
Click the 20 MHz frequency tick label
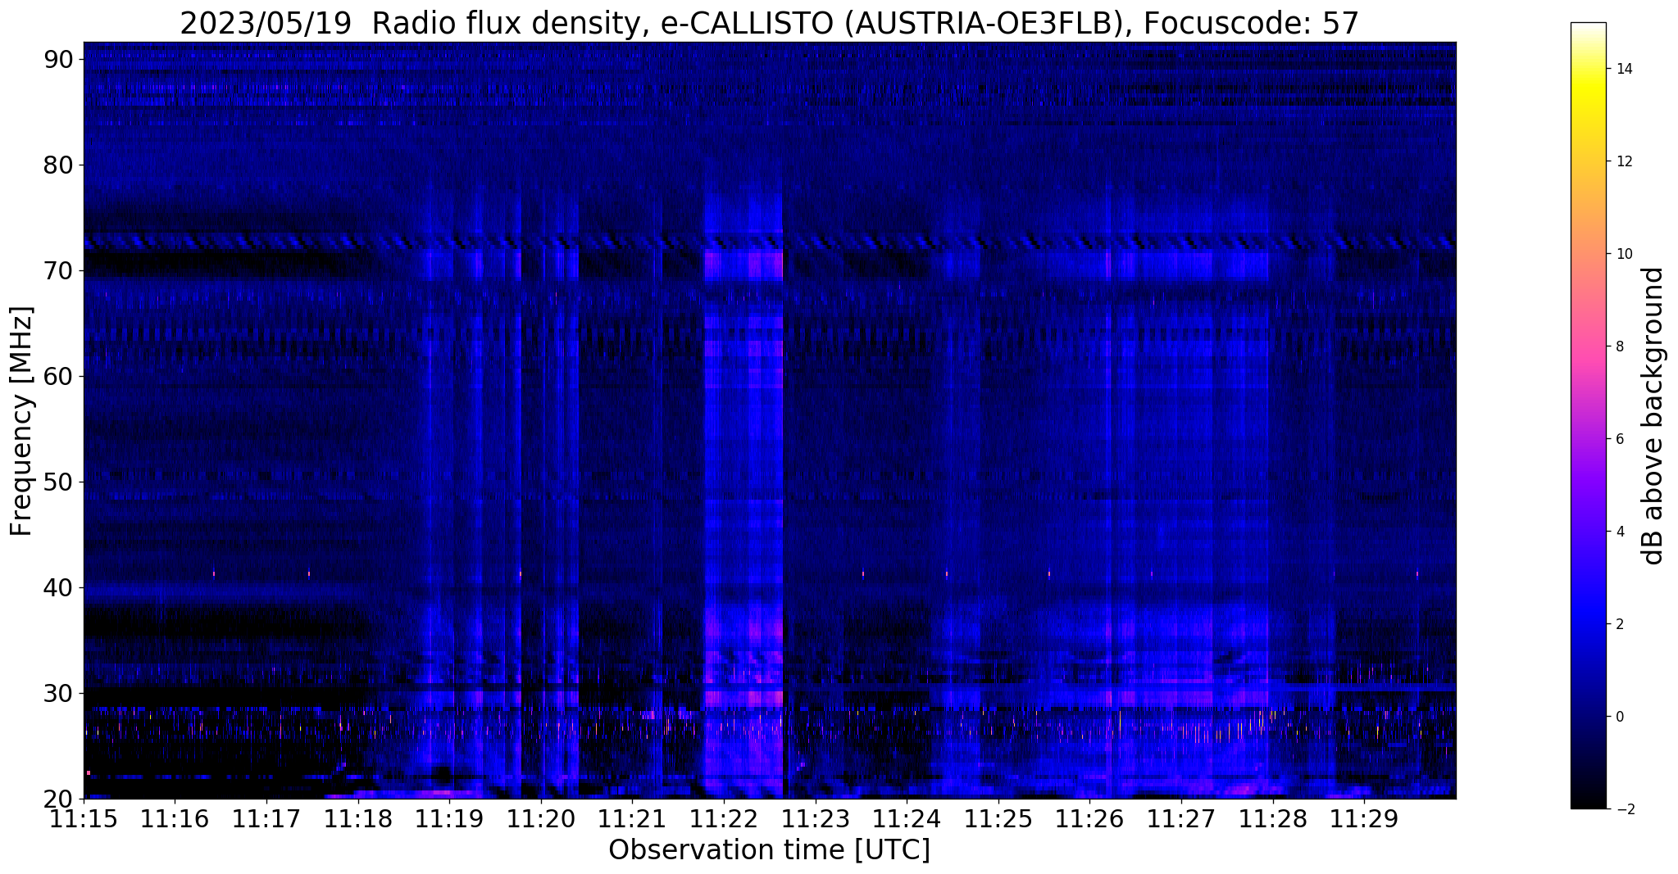point(57,799)
